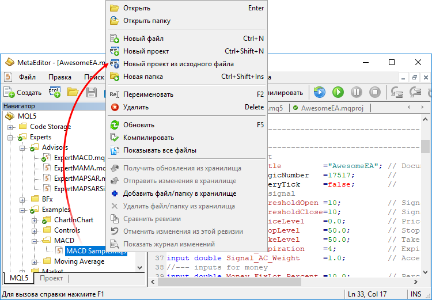This screenshot has height=300, width=432.
Task: Select Новый файл menu entry
Action: click(x=187, y=39)
